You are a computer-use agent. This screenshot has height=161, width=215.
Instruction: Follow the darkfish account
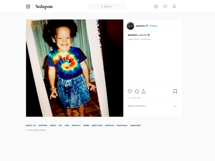pyautogui.click(x=154, y=26)
